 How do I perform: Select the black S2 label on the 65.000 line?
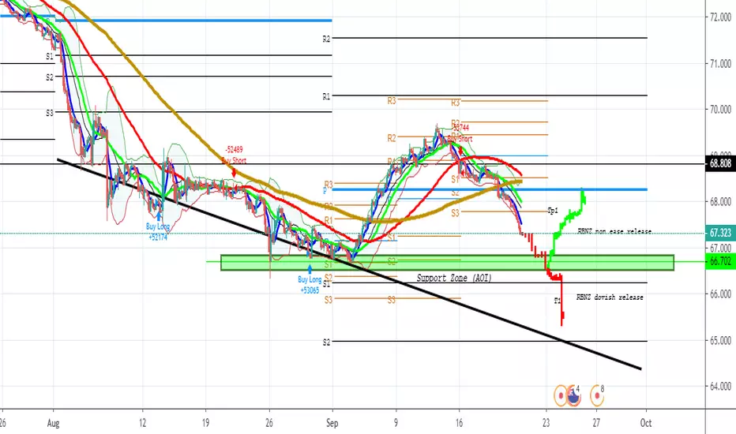pyautogui.click(x=326, y=342)
